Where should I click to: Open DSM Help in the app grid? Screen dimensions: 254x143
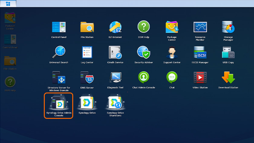coord(144,28)
